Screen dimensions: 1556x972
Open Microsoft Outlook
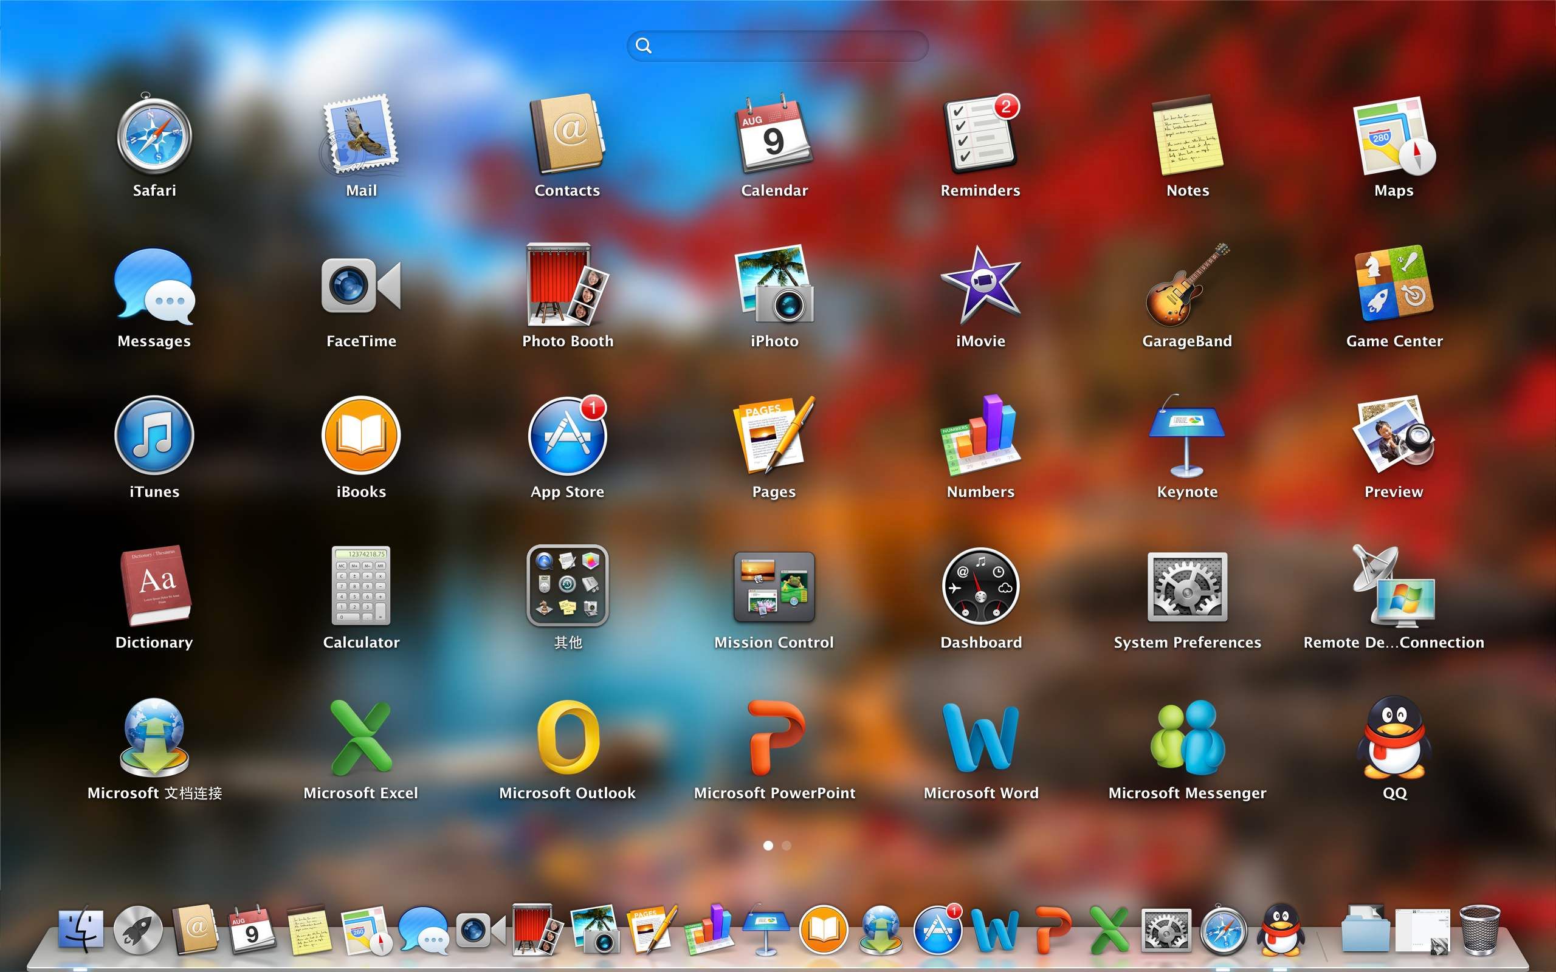567,738
